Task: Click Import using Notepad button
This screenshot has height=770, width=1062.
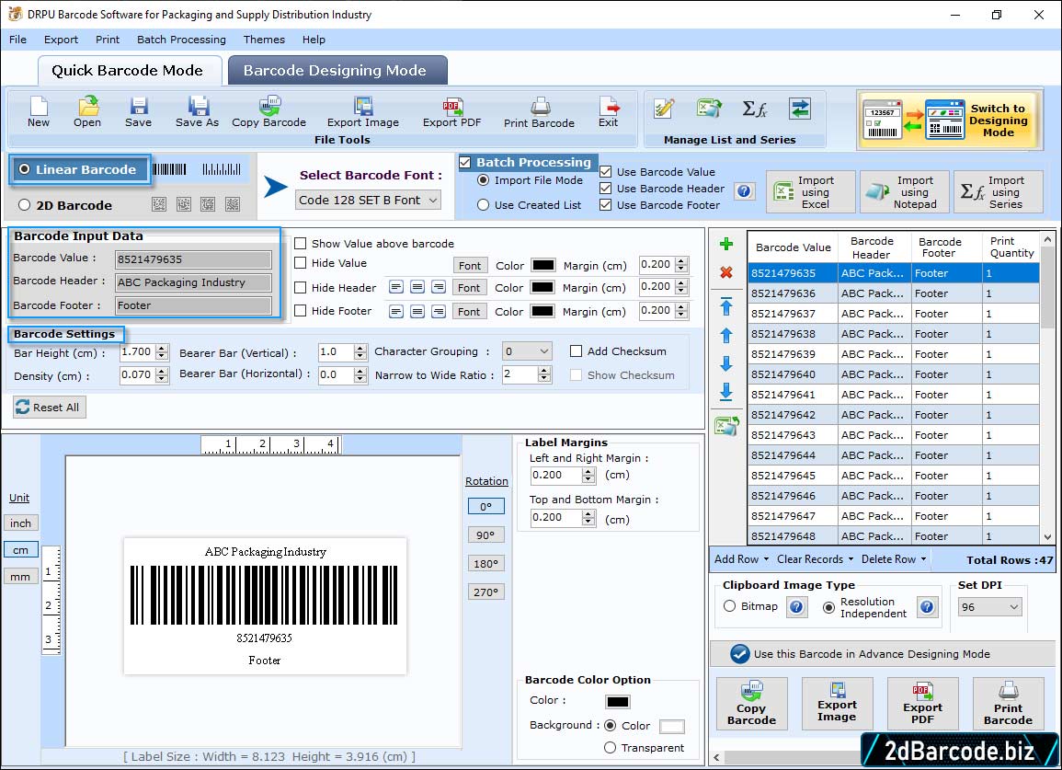Action: coord(904,192)
